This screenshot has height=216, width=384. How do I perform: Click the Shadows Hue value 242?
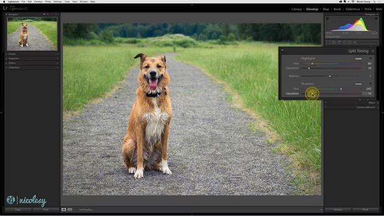[x=368, y=89]
